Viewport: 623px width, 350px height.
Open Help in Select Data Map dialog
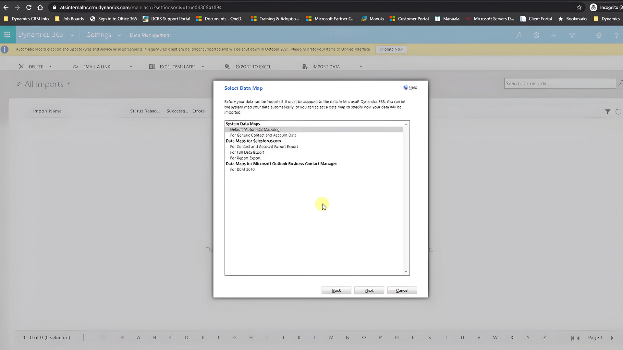[x=410, y=87]
